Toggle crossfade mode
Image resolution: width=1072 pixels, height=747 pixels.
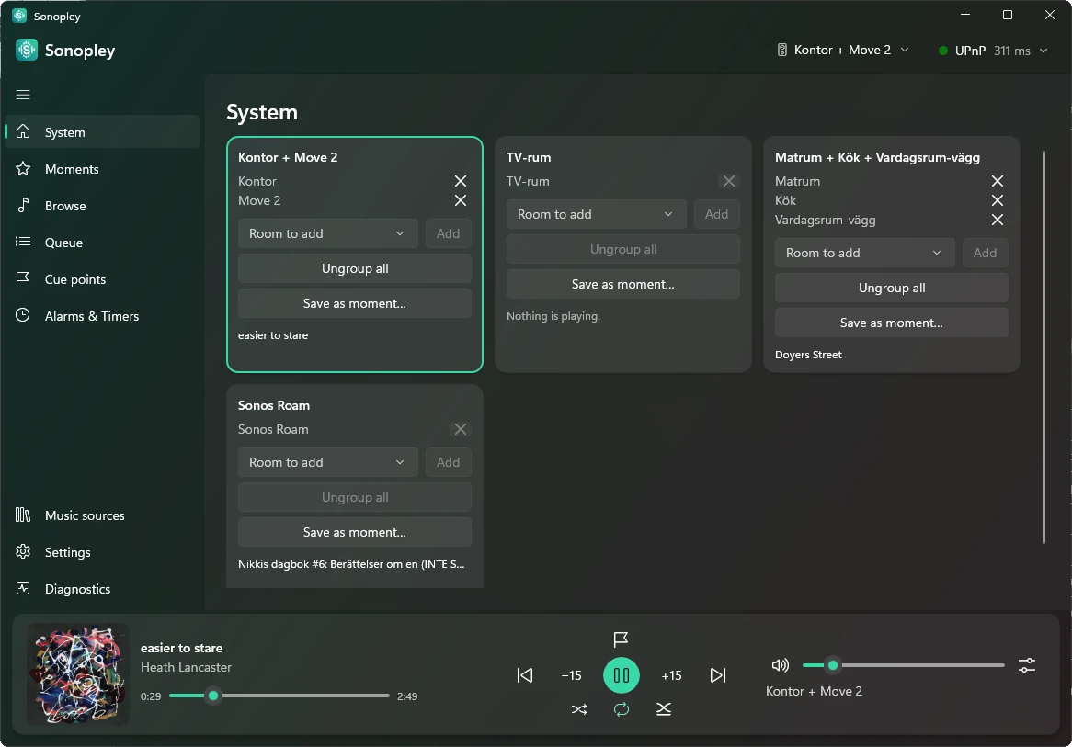(663, 709)
